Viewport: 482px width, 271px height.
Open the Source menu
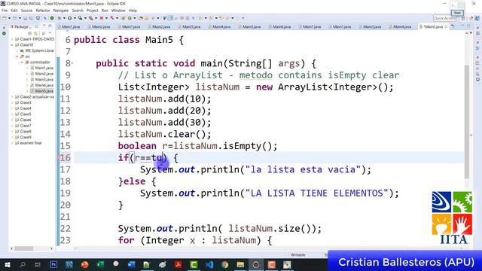26,11
